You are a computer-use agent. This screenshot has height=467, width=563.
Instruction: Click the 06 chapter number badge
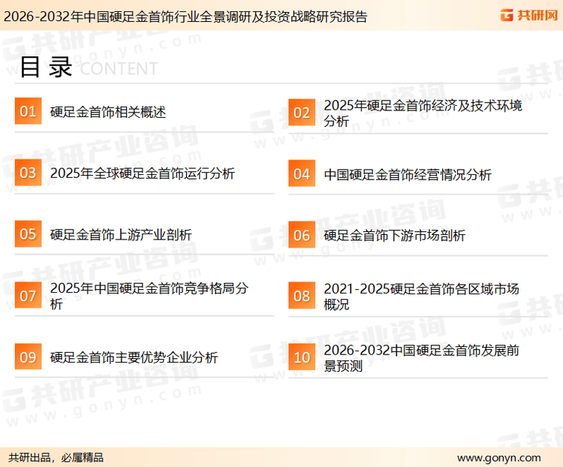[302, 235]
